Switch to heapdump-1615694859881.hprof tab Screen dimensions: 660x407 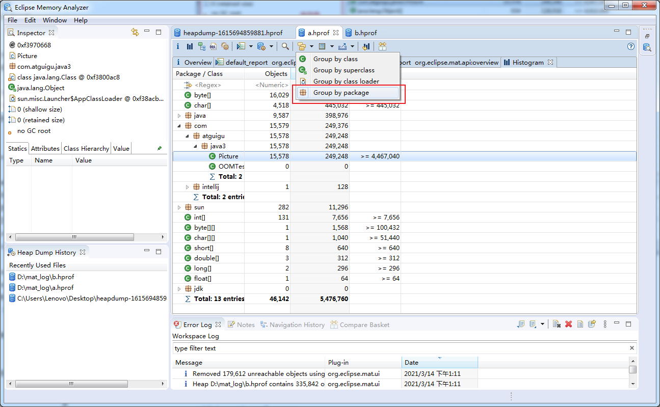[x=228, y=33]
